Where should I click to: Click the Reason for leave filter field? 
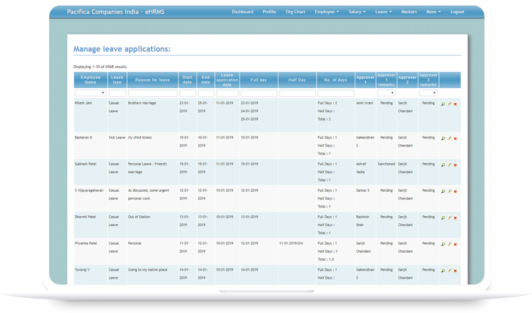click(152, 93)
